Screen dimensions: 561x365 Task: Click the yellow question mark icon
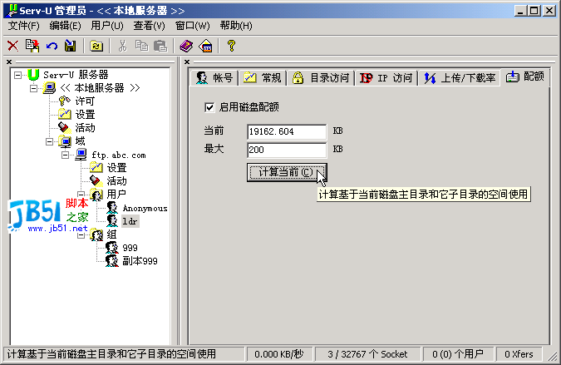click(x=232, y=46)
